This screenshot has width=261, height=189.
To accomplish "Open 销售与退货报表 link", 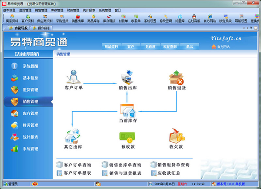I will point(121,173).
